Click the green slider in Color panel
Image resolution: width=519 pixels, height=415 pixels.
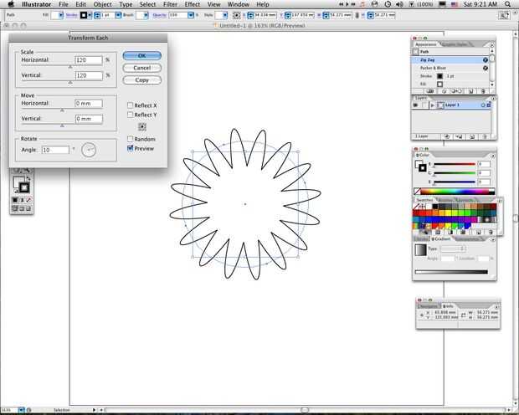[454, 172]
